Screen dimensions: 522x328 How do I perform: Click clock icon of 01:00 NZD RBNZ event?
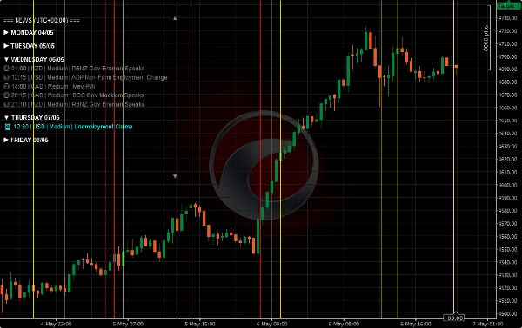(6, 69)
